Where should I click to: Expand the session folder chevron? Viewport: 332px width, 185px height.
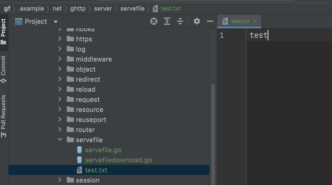60,180
